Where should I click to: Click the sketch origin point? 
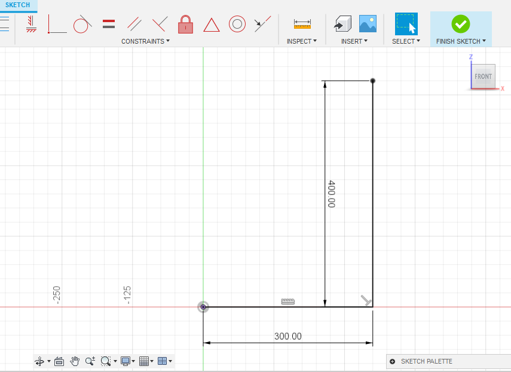pyautogui.click(x=203, y=307)
